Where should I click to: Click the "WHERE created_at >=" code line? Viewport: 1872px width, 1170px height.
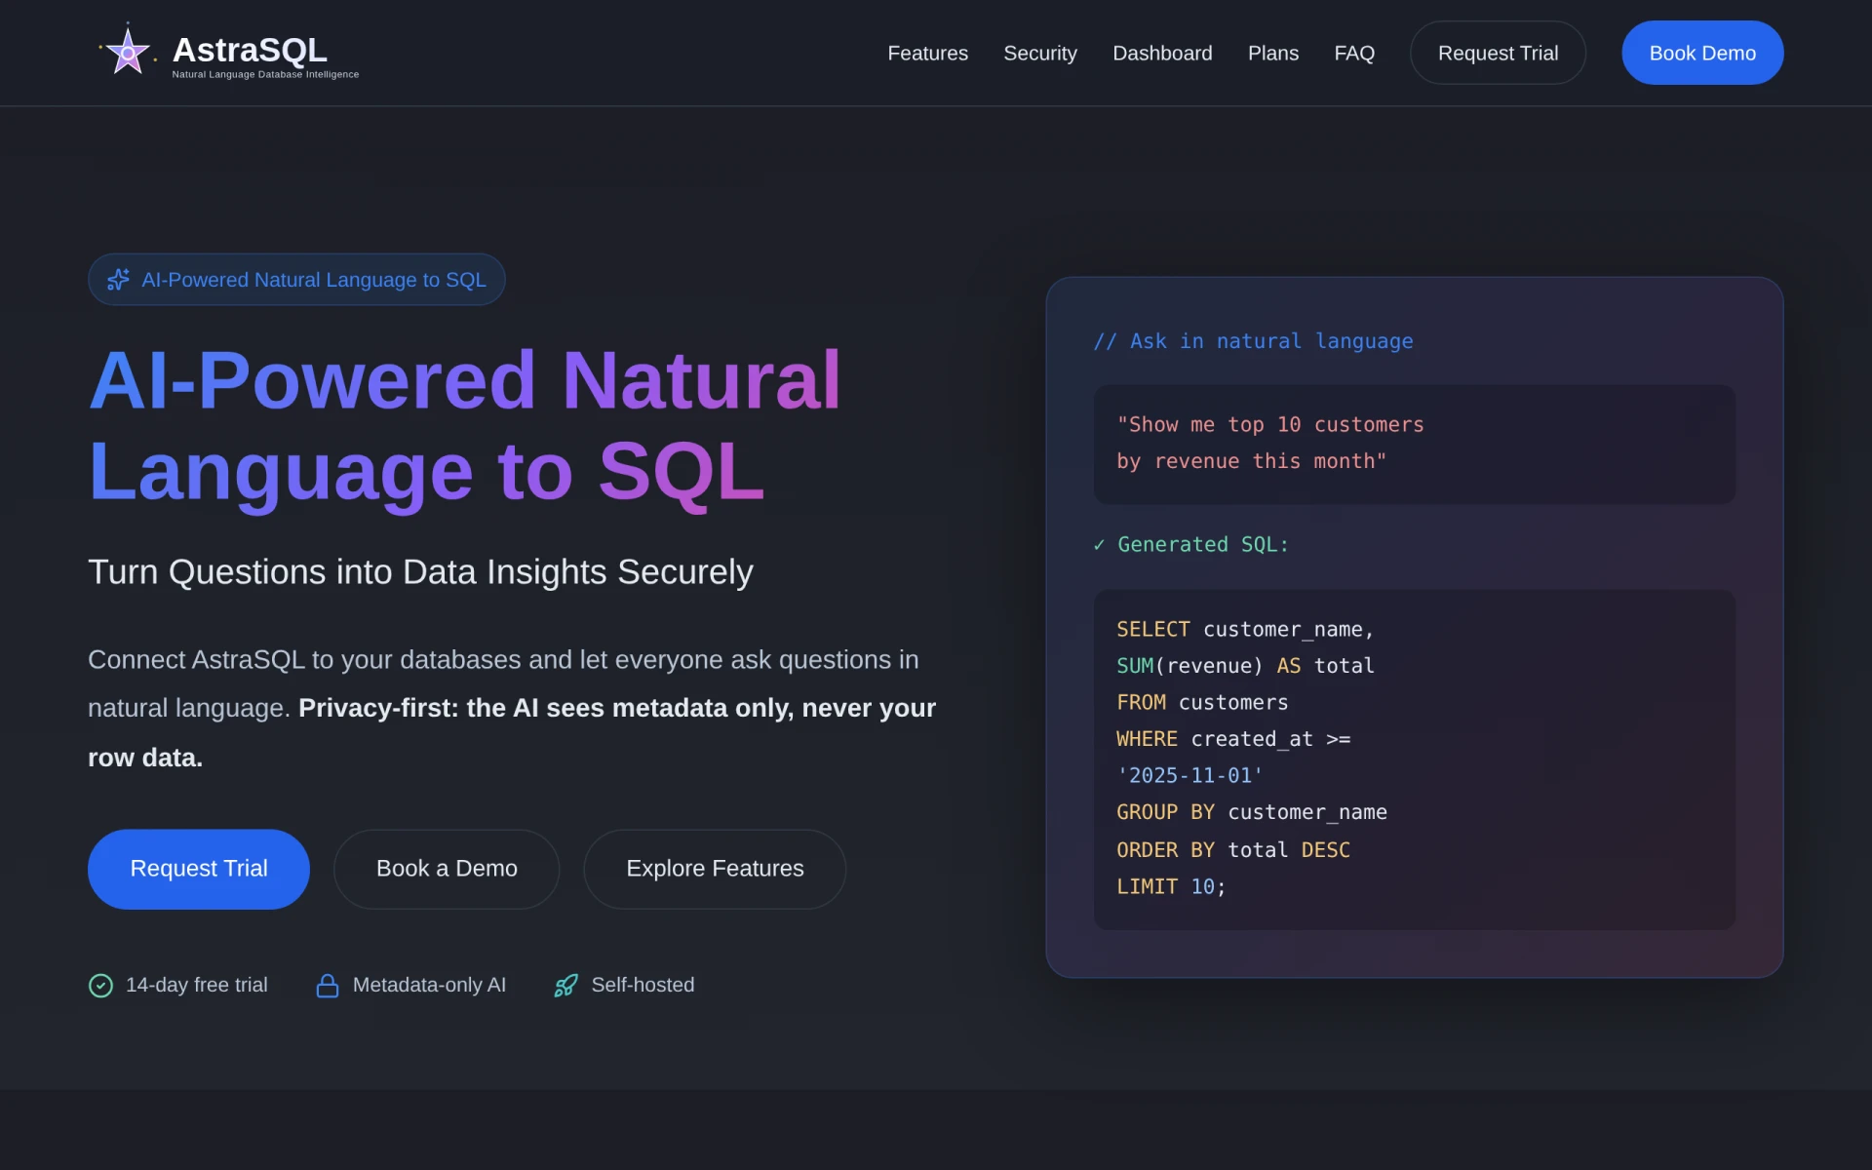point(1233,739)
